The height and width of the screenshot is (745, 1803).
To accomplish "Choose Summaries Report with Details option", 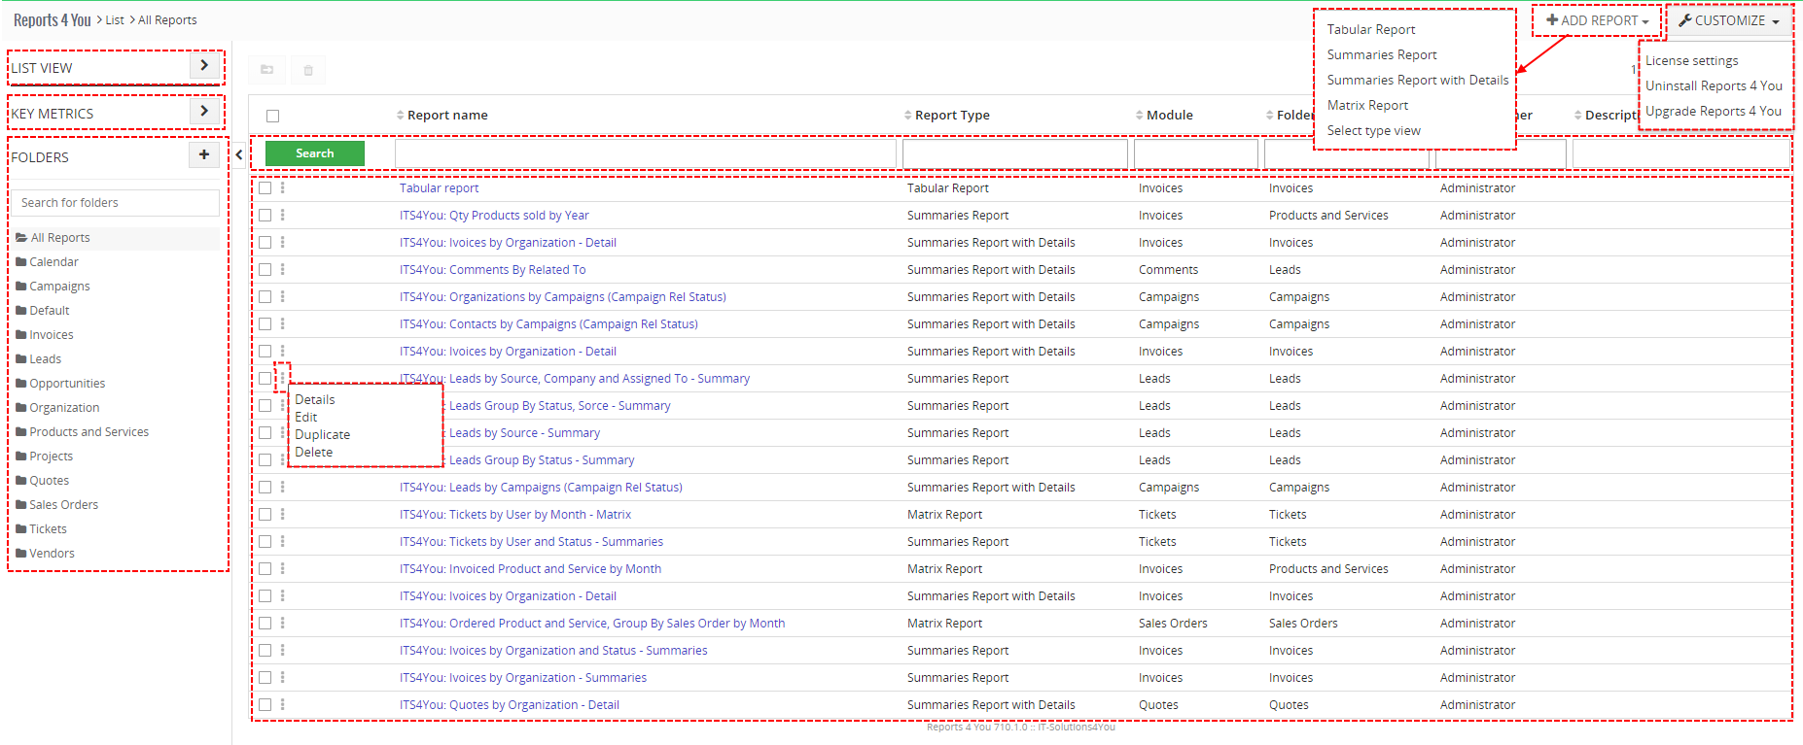I will (1417, 81).
